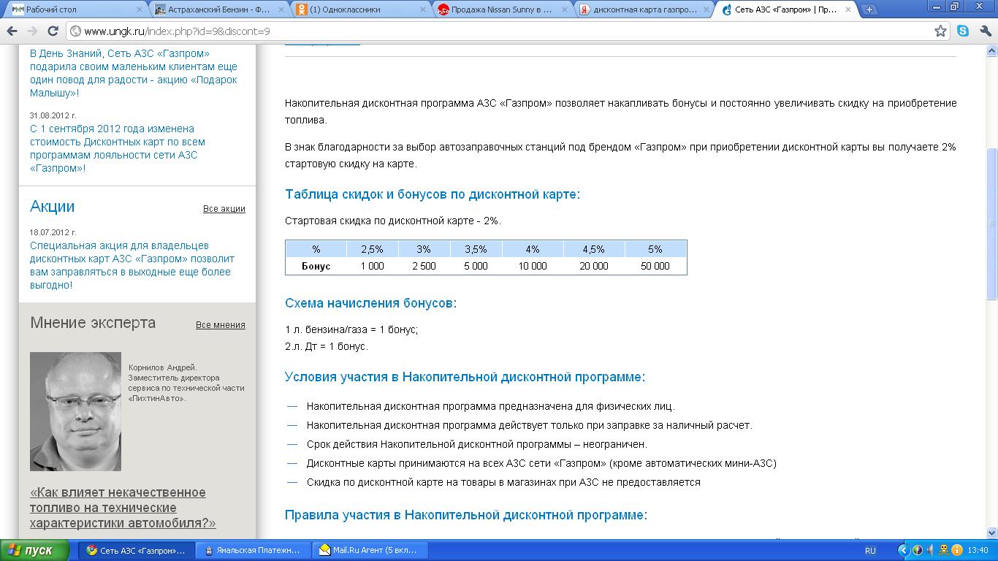Click the 50 000 bonus cell
The height and width of the screenshot is (561, 998).
pyautogui.click(x=655, y=266)
